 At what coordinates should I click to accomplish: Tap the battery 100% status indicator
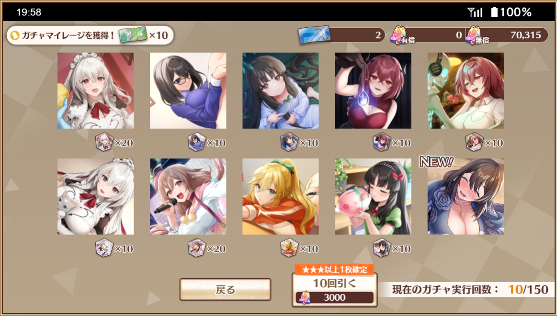(x=511, y=12)
